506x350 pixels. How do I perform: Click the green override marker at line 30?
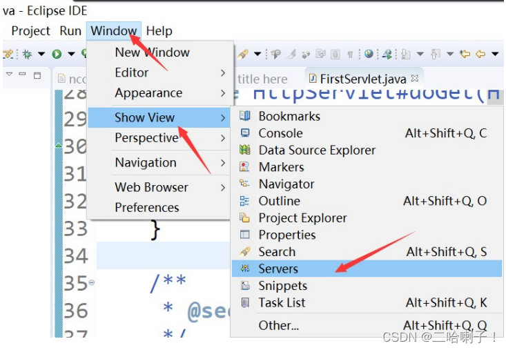pos(59,146)
